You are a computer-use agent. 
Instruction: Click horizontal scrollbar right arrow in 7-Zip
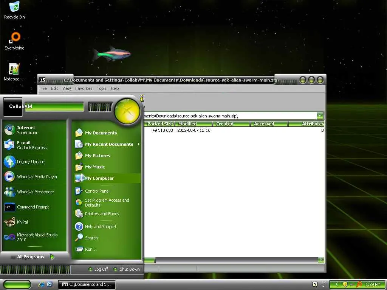(x=321, y=260)
